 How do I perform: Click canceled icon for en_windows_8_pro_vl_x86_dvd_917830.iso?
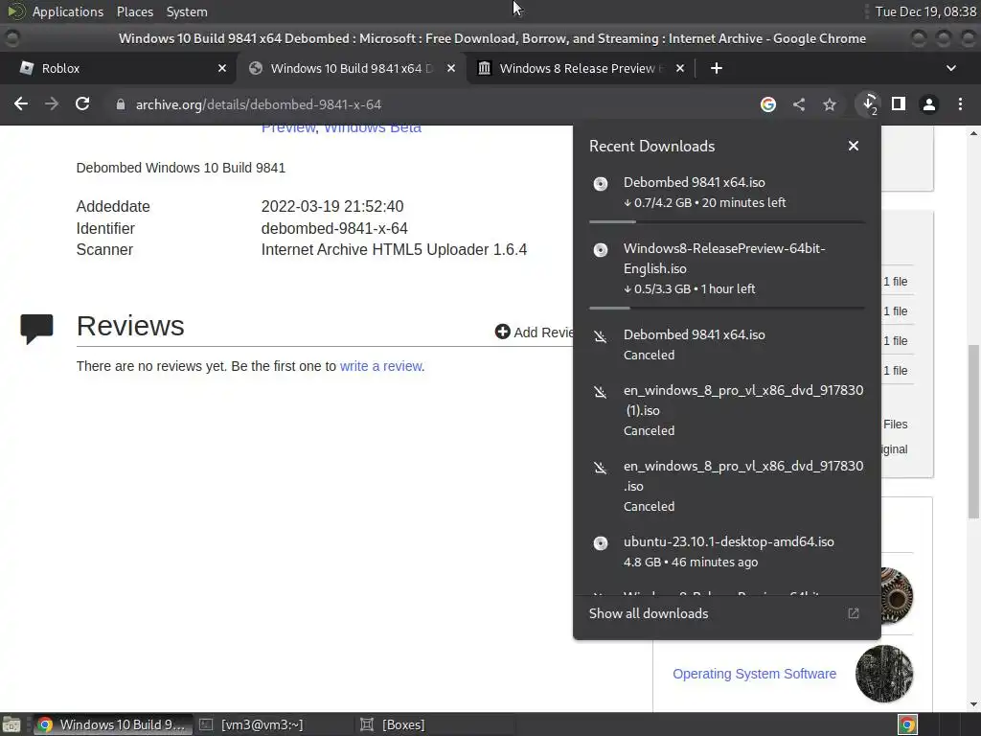[601, 468]
